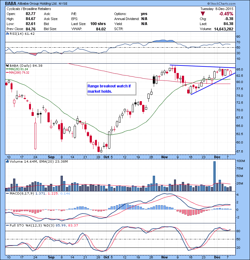Click the EPS: label
The image size is (250, 260).
tap(75, 19)
